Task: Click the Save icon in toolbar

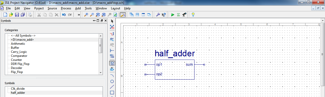Action: pos(17,15)
